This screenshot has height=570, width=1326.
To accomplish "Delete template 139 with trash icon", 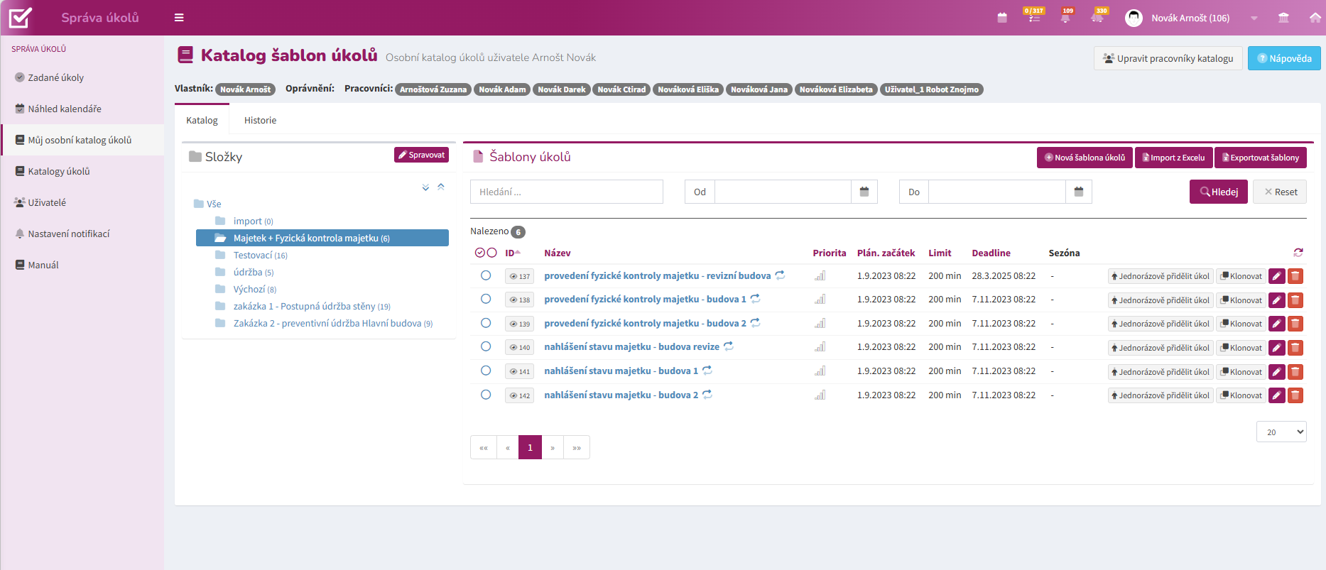I will point(1295,324).
